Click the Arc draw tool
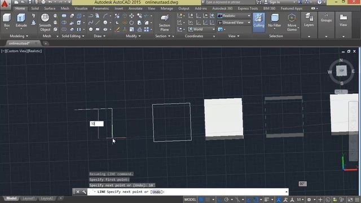This screenshot has height=203, width=361. pos(105,16)
